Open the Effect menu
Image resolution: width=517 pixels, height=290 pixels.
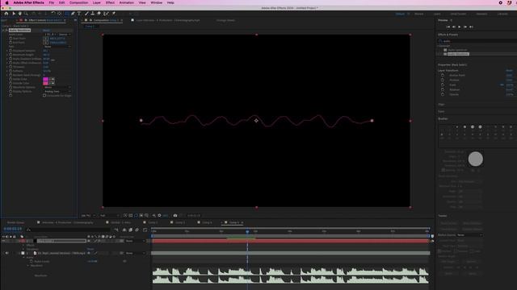110,2
